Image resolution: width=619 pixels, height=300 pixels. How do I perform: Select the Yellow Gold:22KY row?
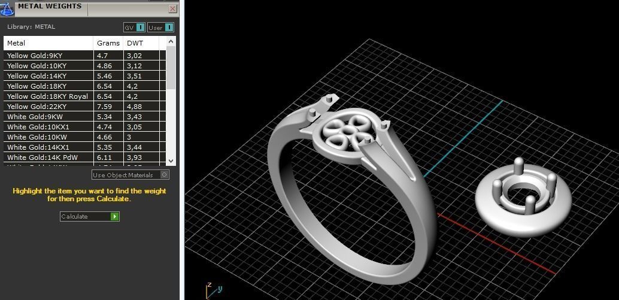click(85, 107)
